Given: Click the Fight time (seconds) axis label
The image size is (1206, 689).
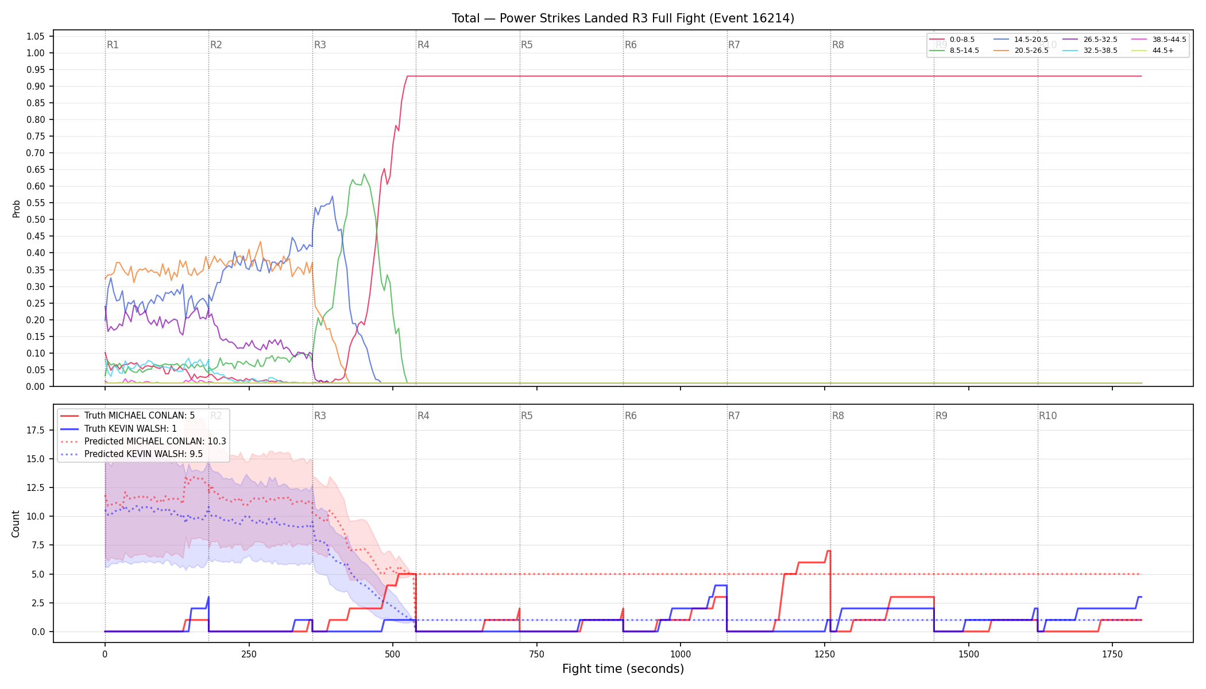Looking at the screenshot, I should (x=623, y=669).
